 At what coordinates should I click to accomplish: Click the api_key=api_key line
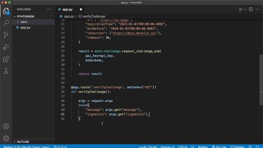100,56
